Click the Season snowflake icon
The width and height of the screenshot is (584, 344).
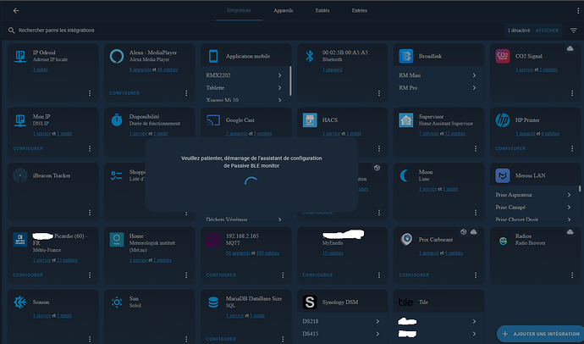[20, 302]
